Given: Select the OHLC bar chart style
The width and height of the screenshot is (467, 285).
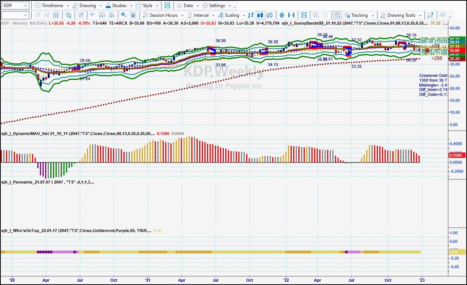Looking at the screenshot, I should click(x=251, y=15).
